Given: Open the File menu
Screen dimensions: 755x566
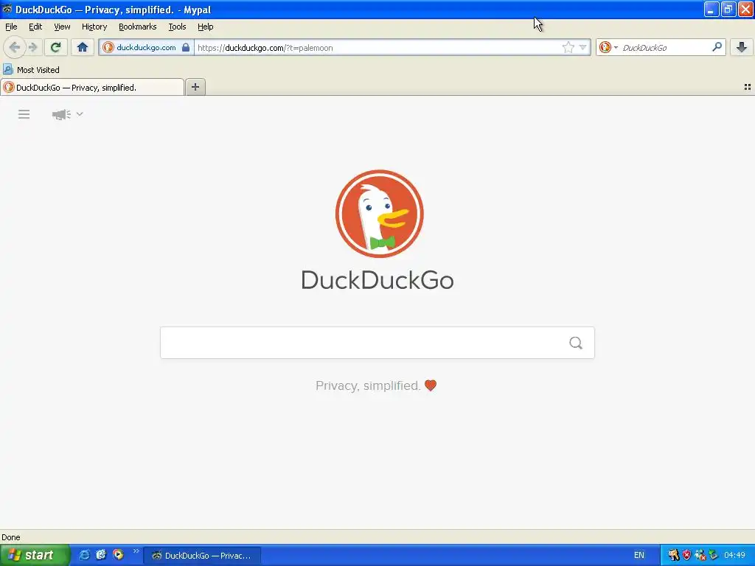Looking at the screenshot, I should tap(11, 27).
